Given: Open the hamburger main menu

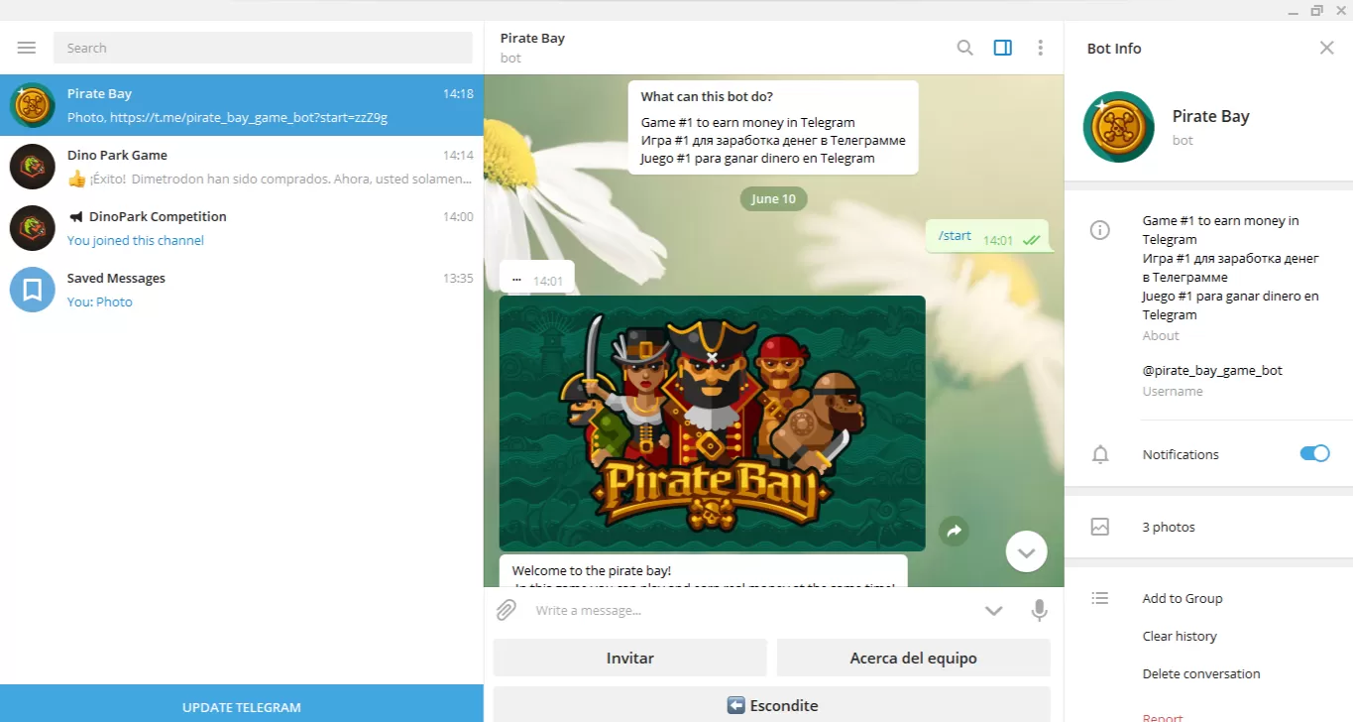Looking at the screenshot, I should (x=27, y=48).
